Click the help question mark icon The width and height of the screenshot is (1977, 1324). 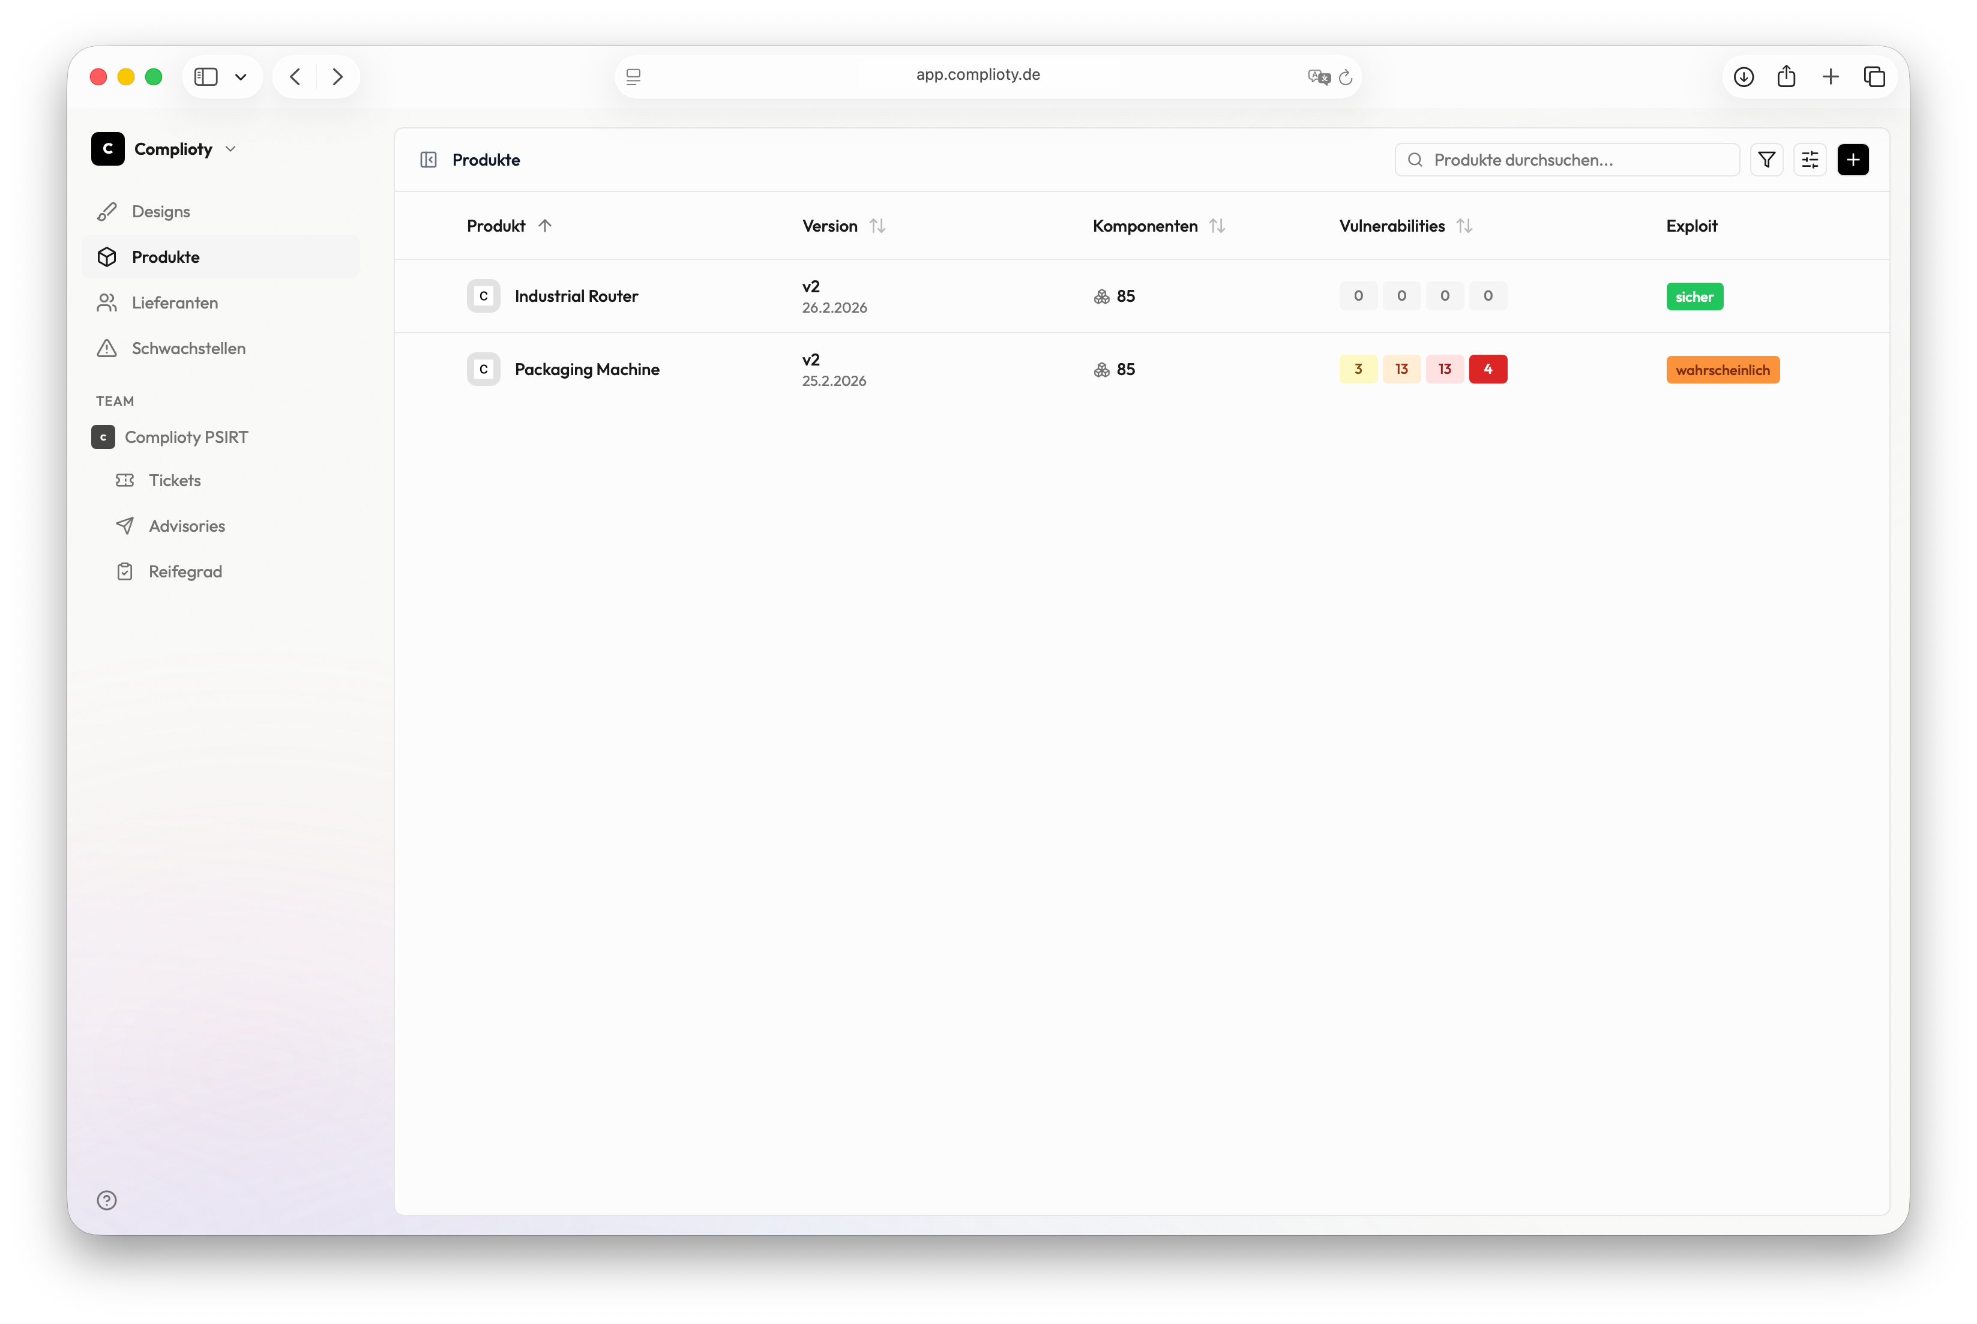click(106, 1200)
